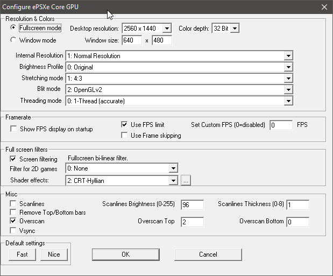Click the window height field showing 480
This screenshot has width=333, height=276.
pyautogui.click(x=162, y=40)
